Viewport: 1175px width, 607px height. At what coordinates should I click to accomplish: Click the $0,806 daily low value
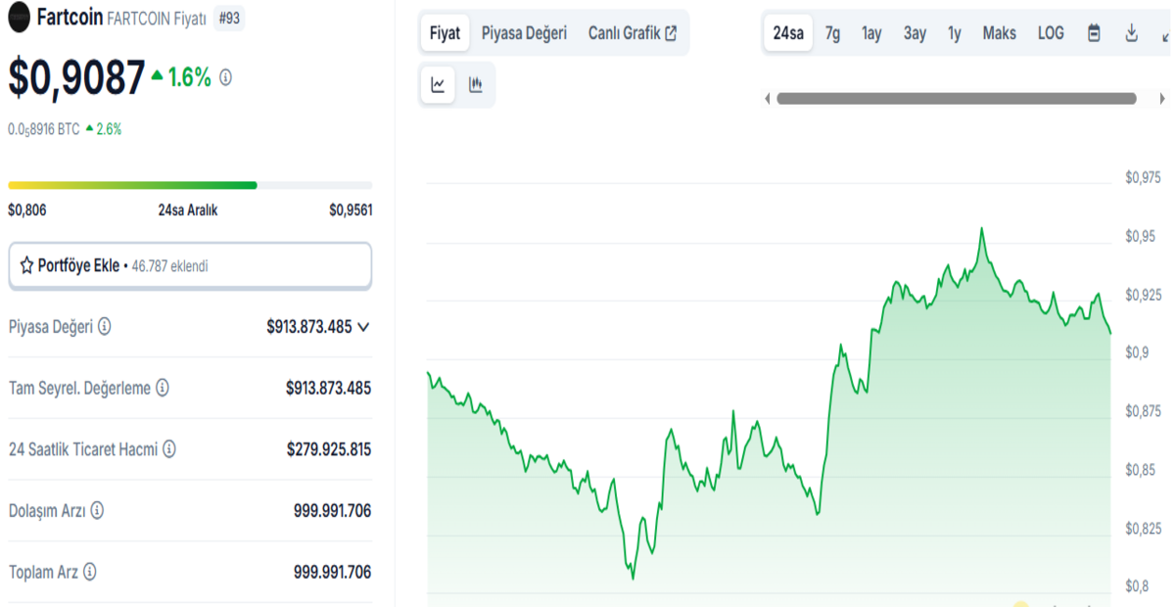27,210
